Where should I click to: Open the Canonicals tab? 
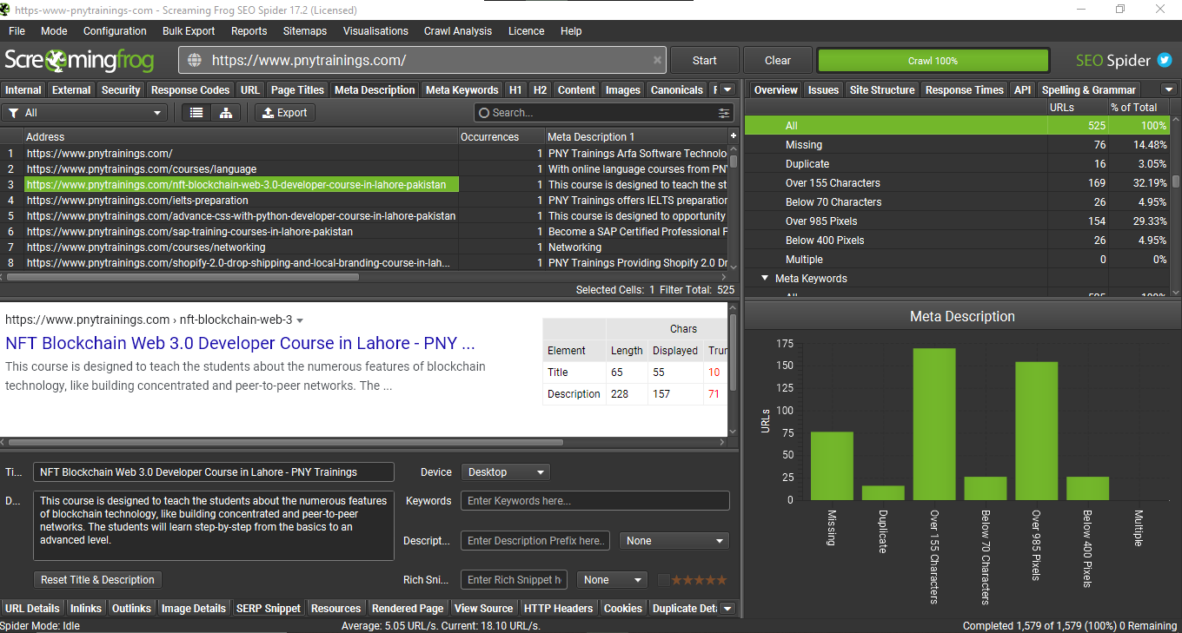677,89
